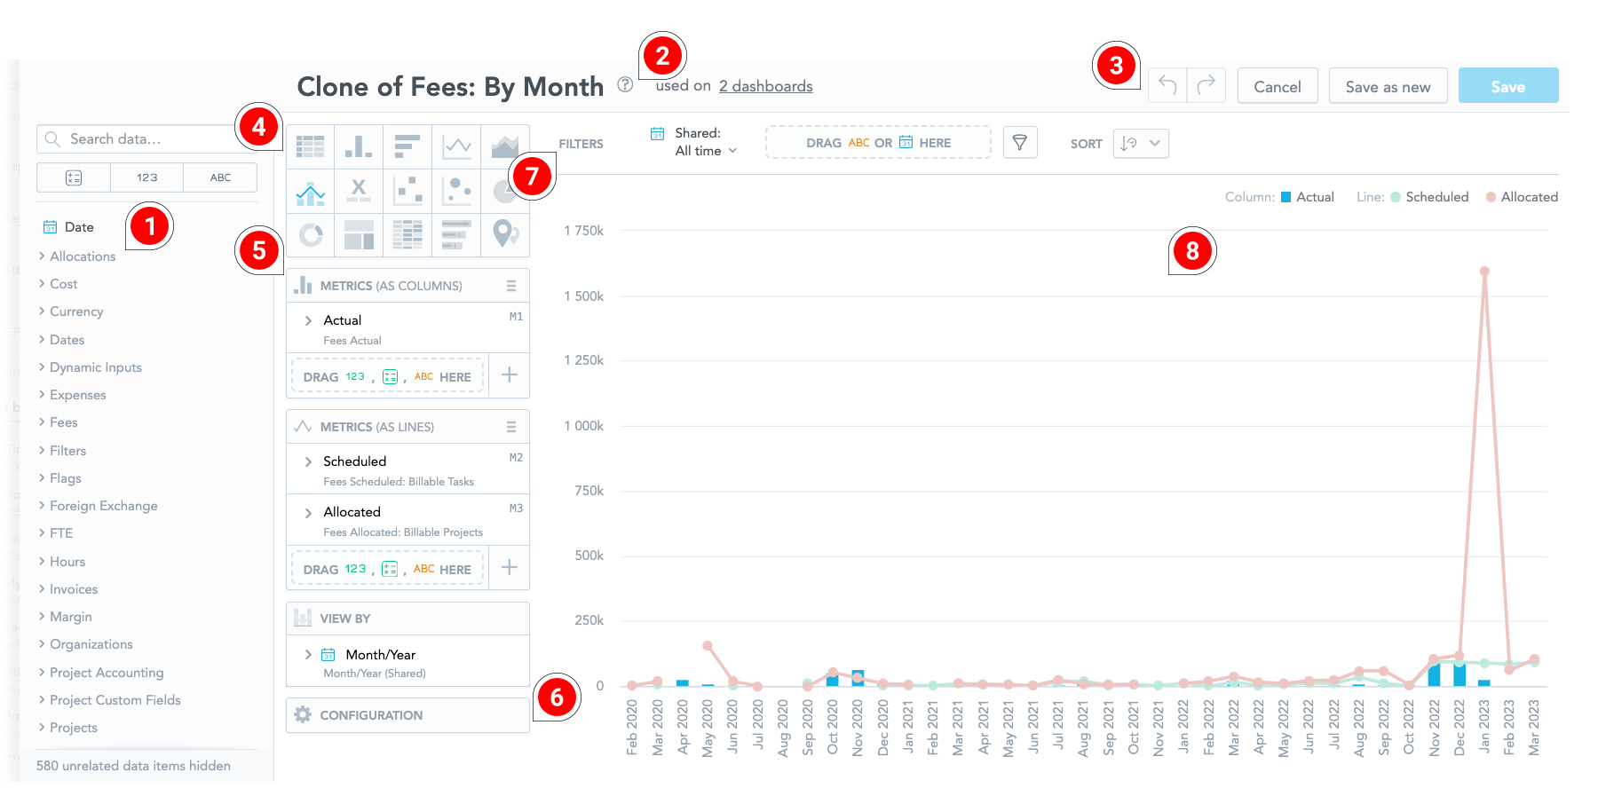The height and width of the screenshot is (804, 1598).
Task: Select the Geo pushpin map visualization
Action: tap(504, 235)
